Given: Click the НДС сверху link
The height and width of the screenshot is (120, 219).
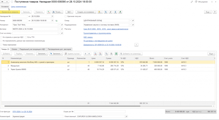Looking at the screenshot, I should pos(88,37).
